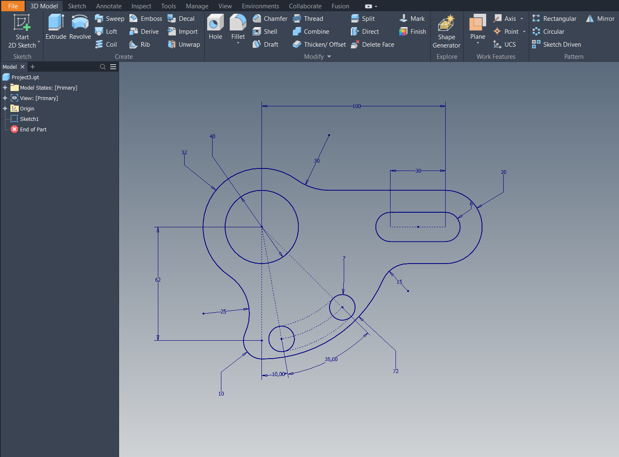This screenshot has width=619, height=457.
Task: Start a new 2D Sketch
Action: coord(22,31)
